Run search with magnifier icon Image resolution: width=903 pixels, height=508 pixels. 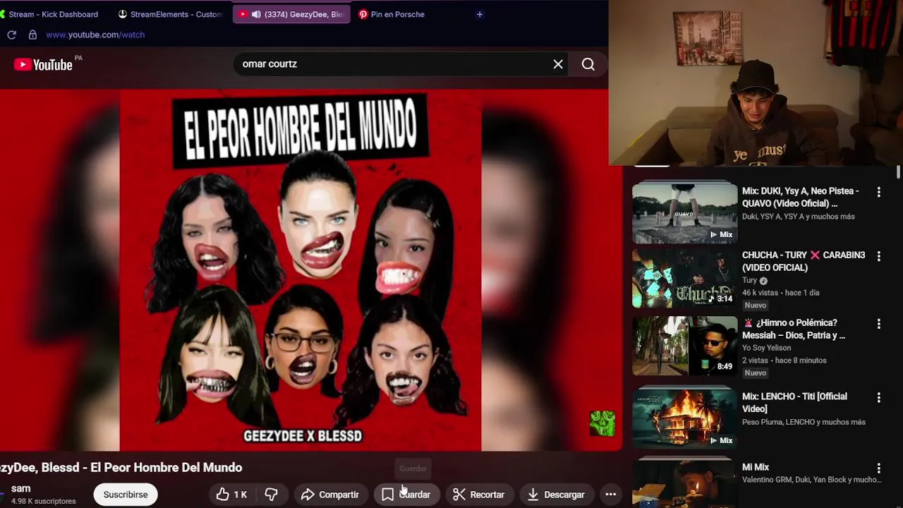point(588,64)
